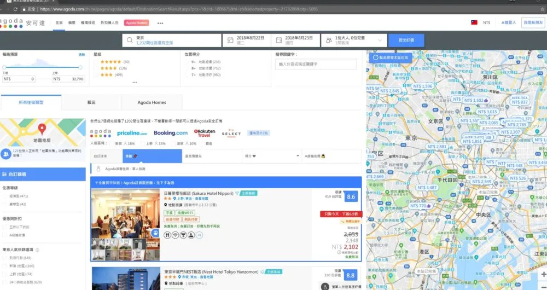Open the 住宿 nav item

click(59, 22)
